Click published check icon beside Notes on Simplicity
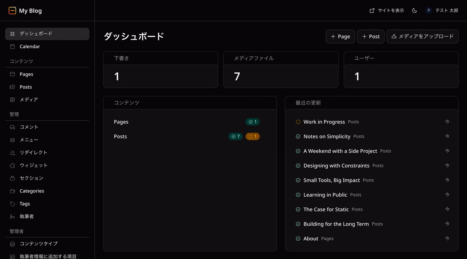Image resolution: width=467 pixels, height=259 pixels. 298,137
